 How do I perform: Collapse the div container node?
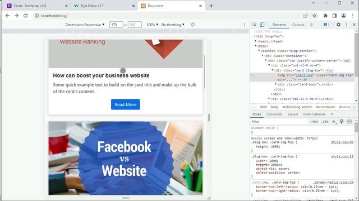tap(263, 55)
